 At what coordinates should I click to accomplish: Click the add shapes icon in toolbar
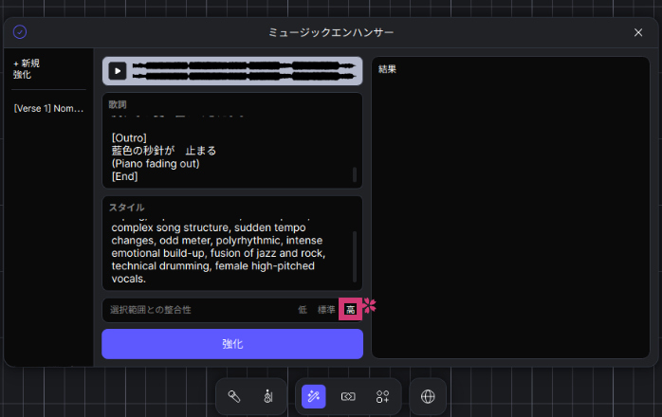[x=382, y=396]
